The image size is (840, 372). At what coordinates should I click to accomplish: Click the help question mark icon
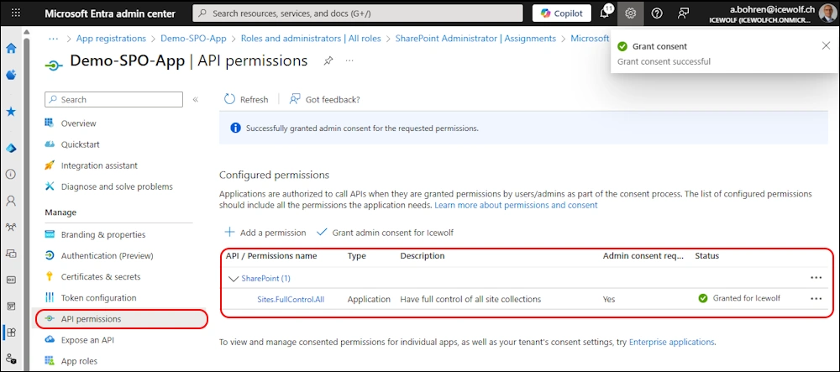657,13
